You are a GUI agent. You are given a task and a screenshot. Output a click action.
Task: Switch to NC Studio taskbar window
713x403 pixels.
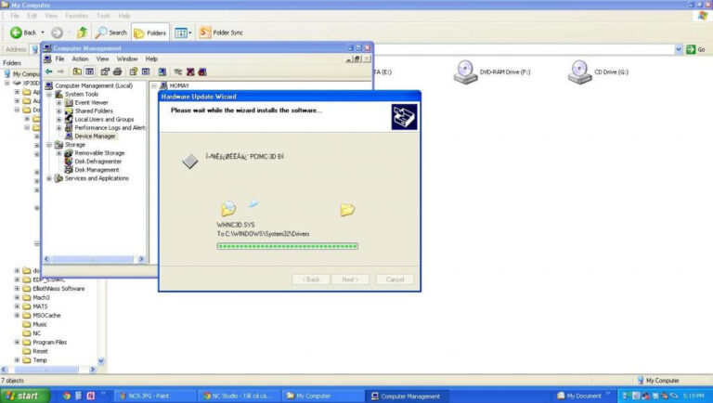coord(238,396)
